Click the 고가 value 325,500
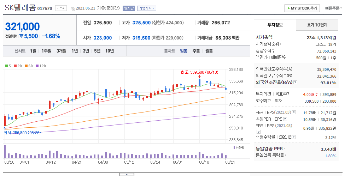 (141, 23)
